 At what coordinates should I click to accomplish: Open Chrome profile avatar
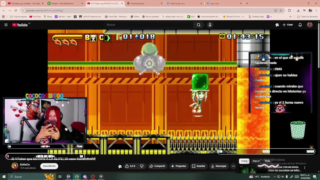(310, 10)
